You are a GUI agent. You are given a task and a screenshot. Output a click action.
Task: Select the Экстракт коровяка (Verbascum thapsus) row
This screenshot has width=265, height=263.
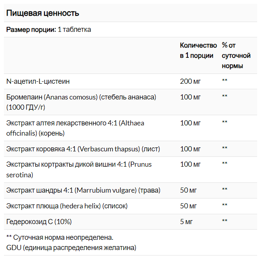78,149
